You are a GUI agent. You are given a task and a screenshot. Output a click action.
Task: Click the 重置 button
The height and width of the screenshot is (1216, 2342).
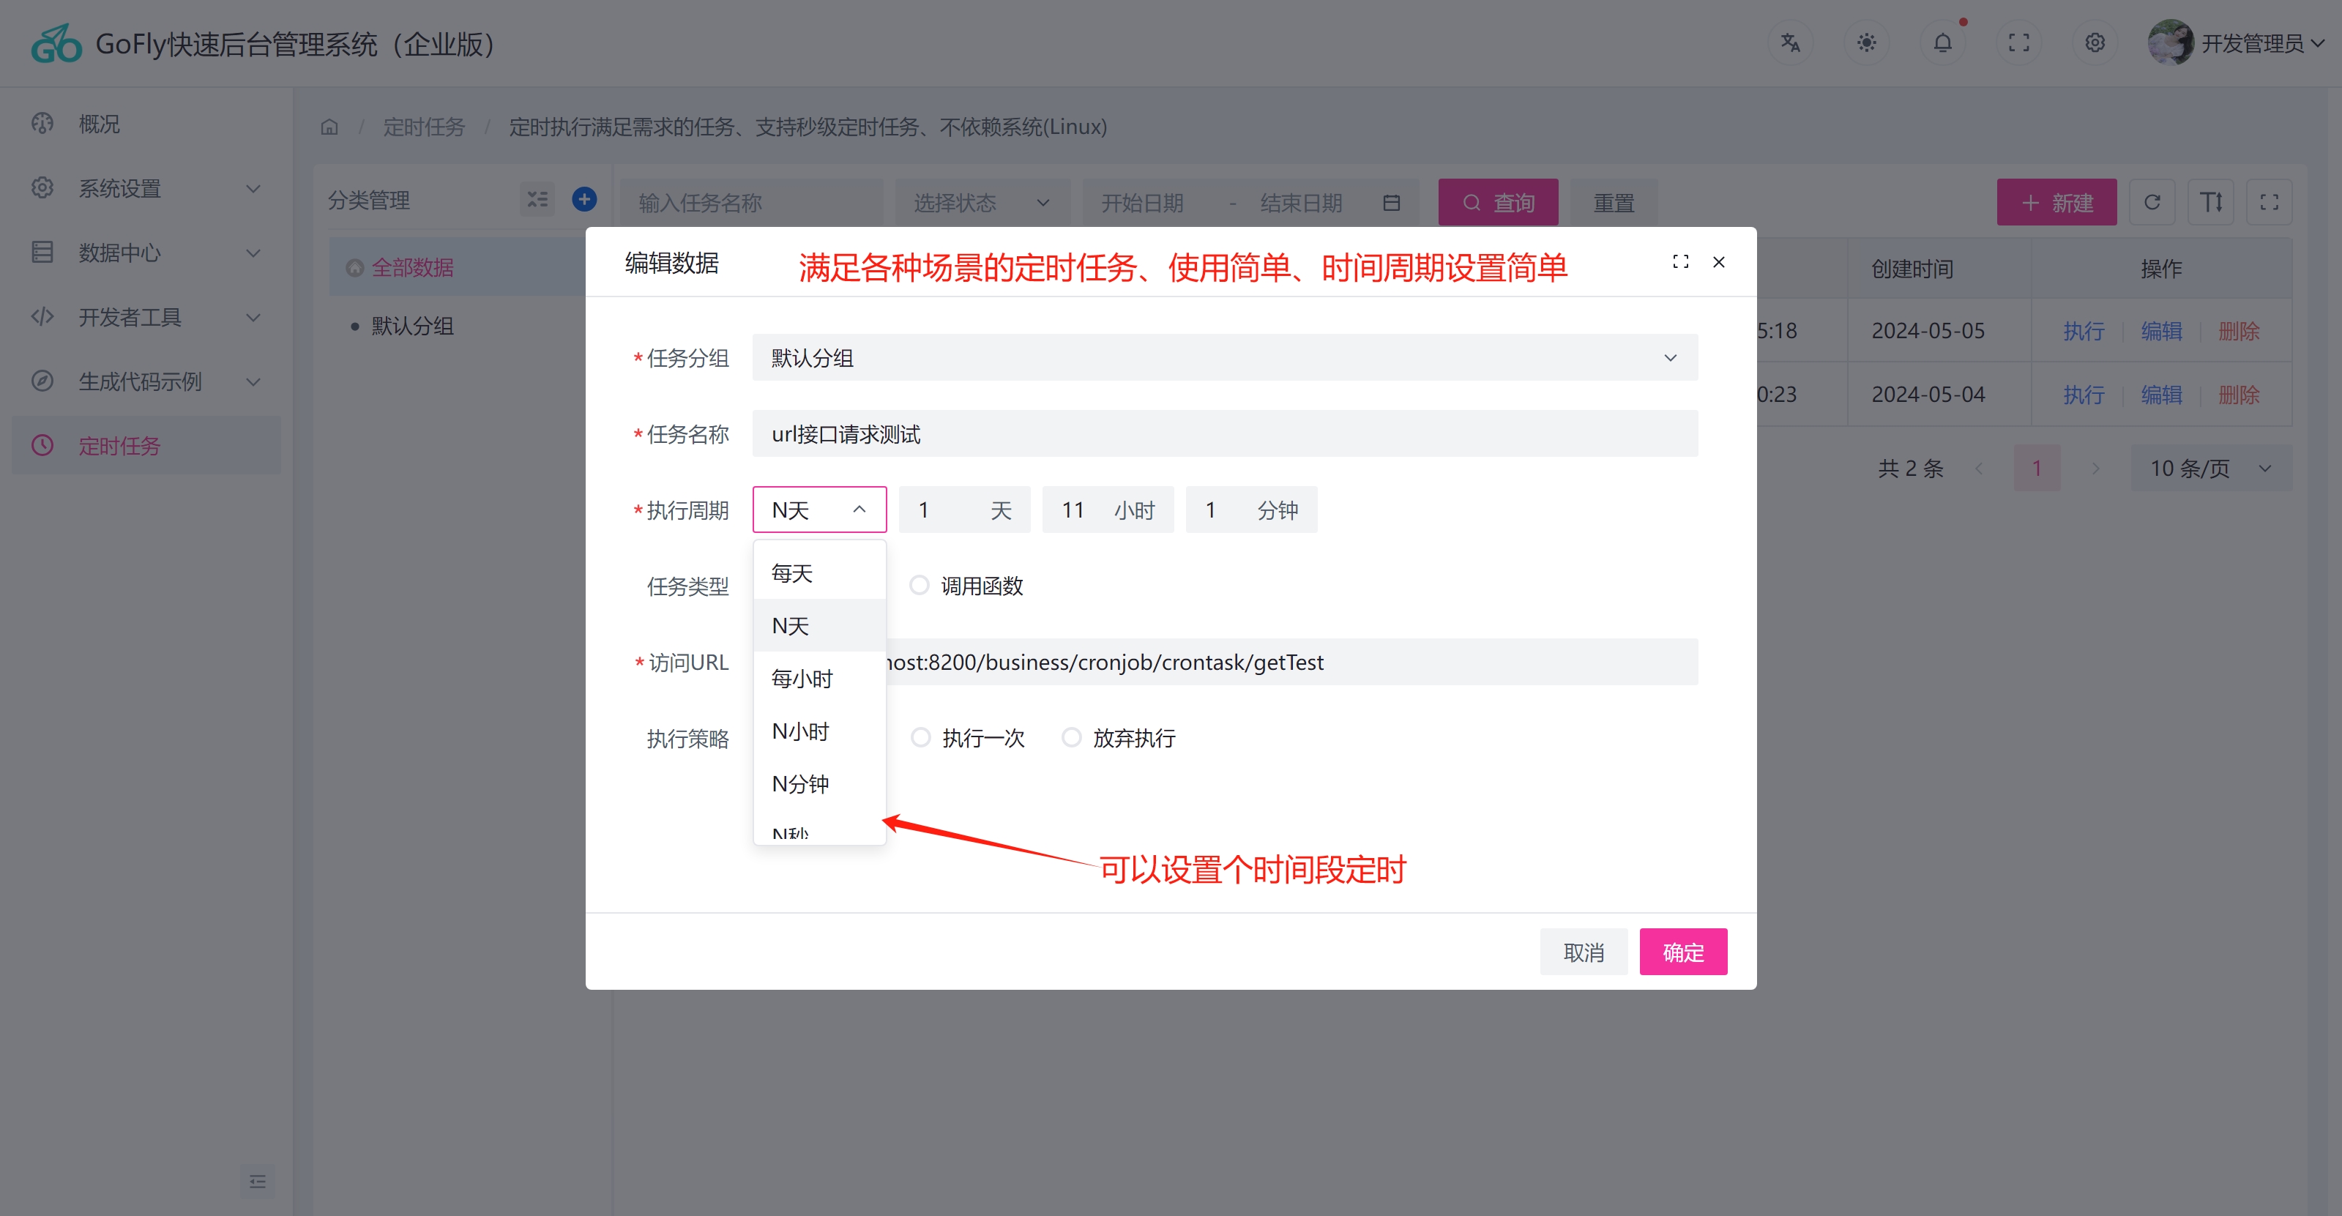[x=1614, y=202]
